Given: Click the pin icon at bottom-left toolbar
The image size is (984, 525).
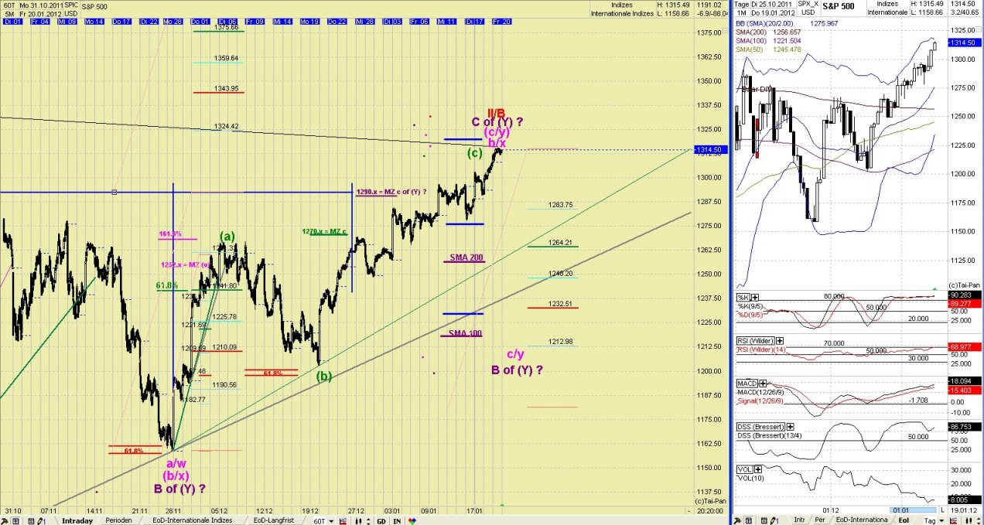Looking at the screenshot, I should click(x=5, y=520).
